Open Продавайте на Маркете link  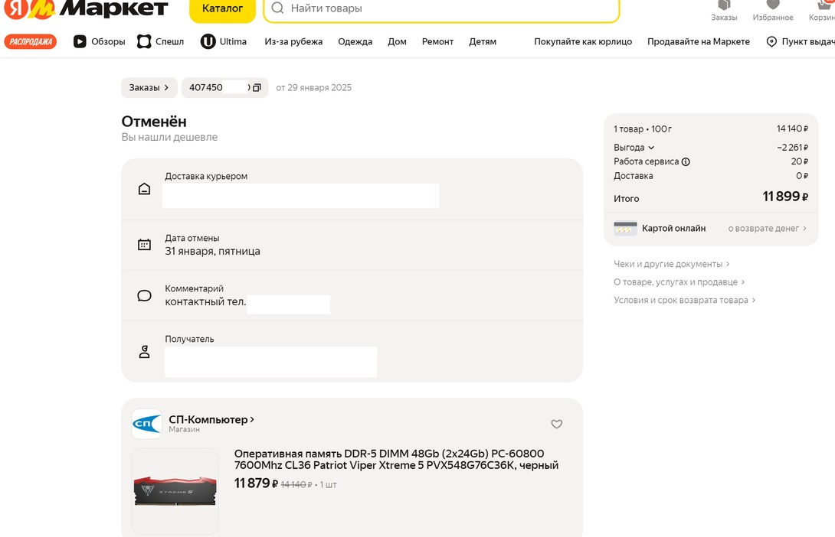click(x=699, y=41)
